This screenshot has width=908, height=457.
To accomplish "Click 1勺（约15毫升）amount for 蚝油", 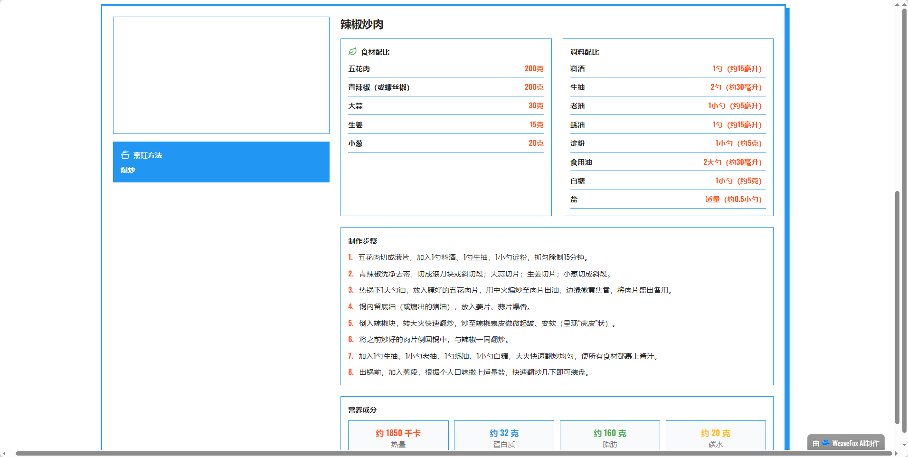I will click(737, 125).
